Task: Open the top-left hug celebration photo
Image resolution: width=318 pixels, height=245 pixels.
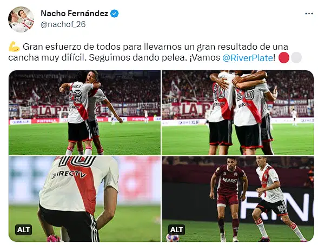Action: tap(84, 112)
